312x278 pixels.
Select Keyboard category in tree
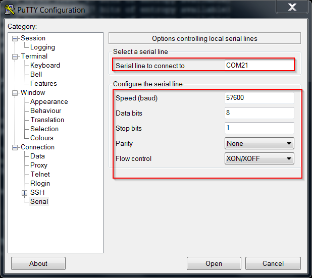[45, 66]
